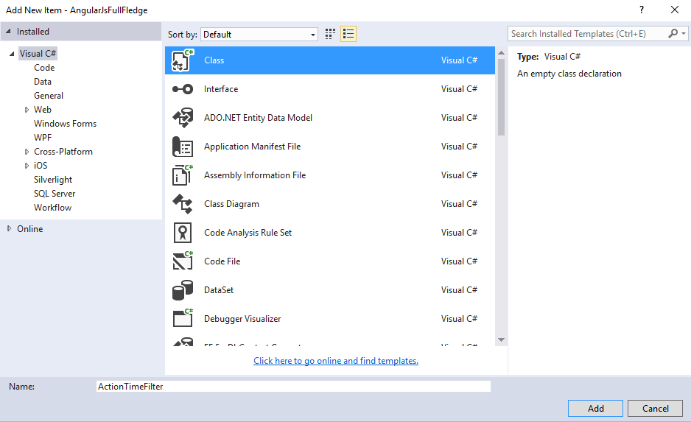
Task: Expand the Online section
Action: (9, 228)
